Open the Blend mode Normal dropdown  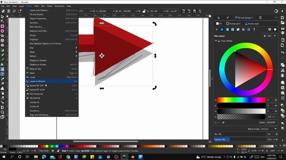point(269,129)
